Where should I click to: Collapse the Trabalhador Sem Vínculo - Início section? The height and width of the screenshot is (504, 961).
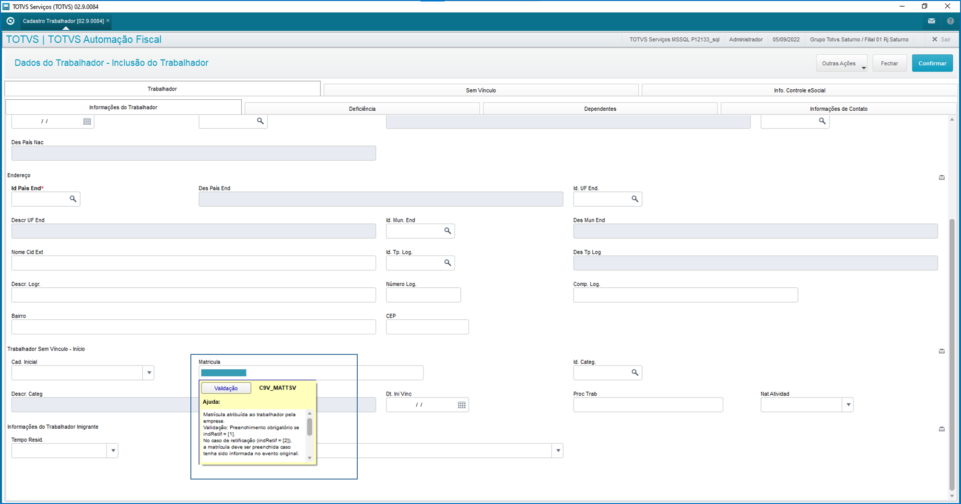[x=942, y=351]
